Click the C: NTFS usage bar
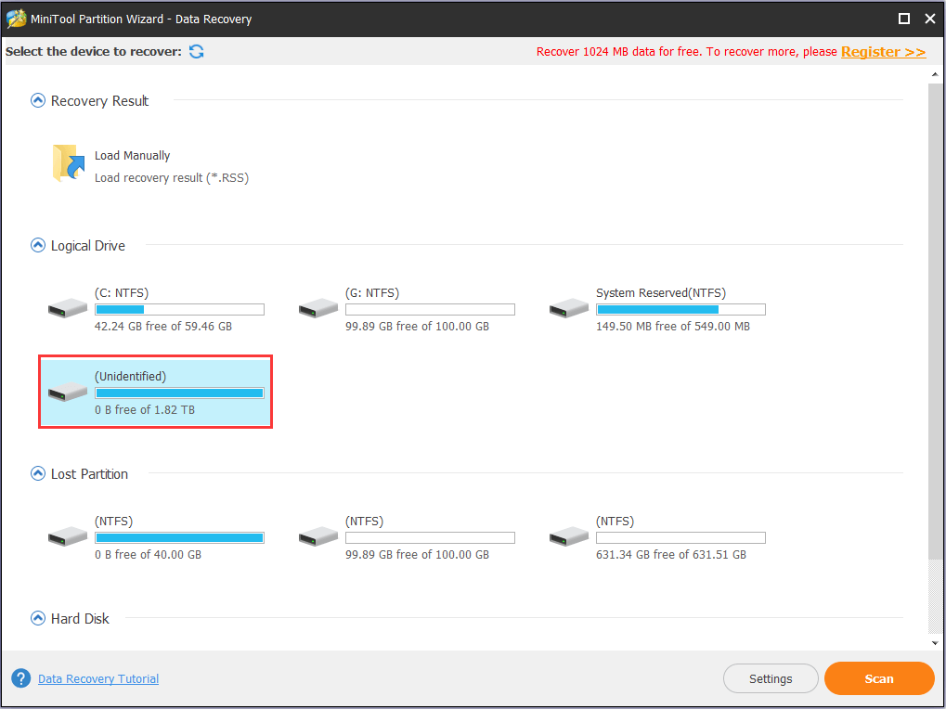 180,309
